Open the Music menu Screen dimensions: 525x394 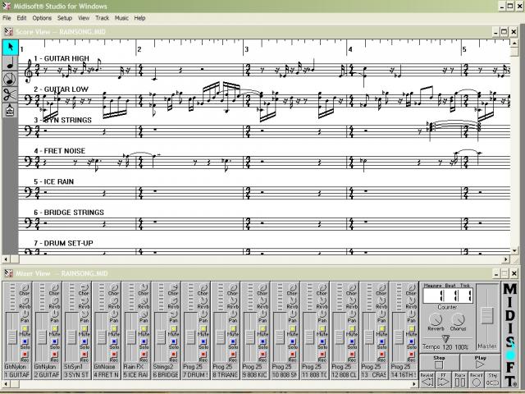(121, 17)
